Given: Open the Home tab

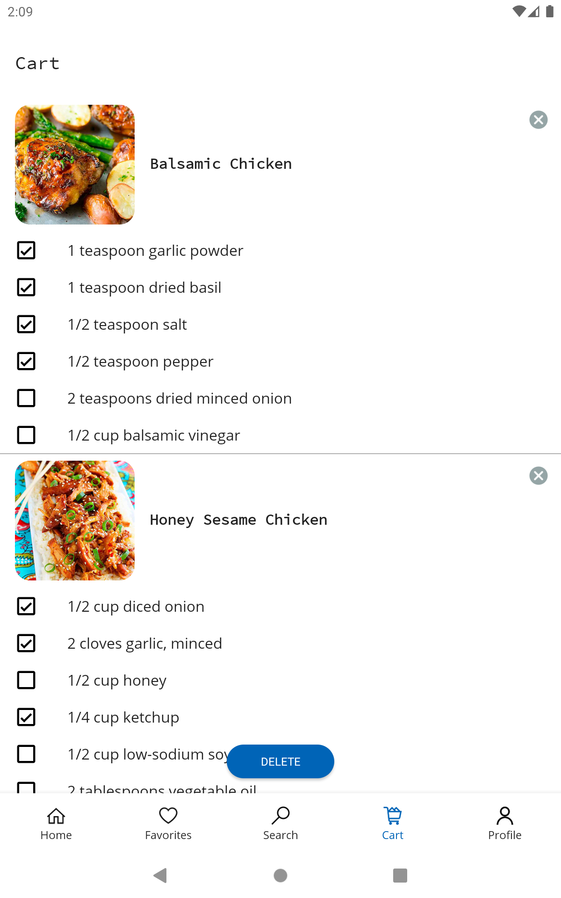Looking at the screenshot, I should click(x=56, y=824).
